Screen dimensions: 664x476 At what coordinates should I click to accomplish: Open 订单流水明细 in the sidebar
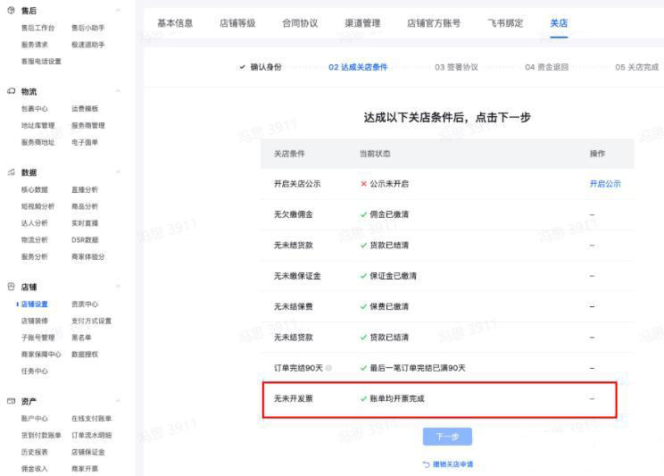(x=91, y=435)
